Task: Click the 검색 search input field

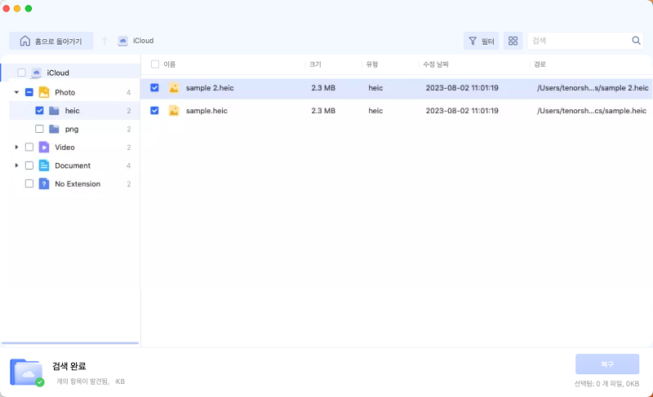Action: [578, 41]
